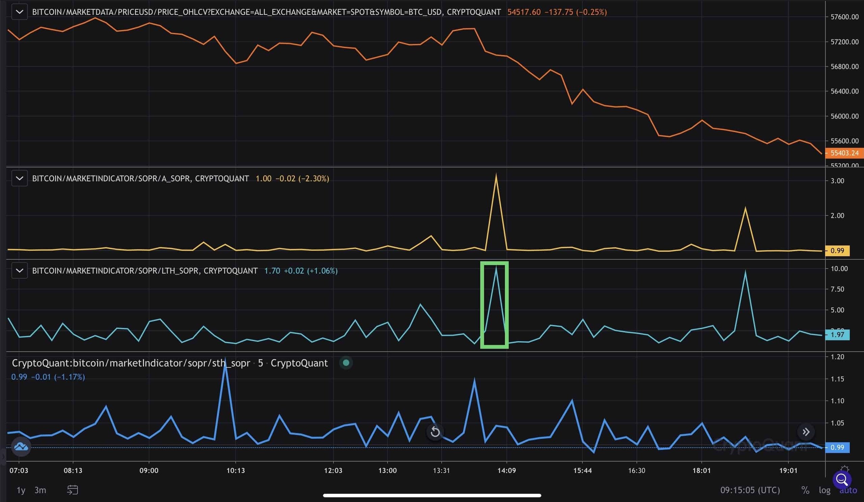Open the go-to-date calendar icon

[x=72, y=490]
